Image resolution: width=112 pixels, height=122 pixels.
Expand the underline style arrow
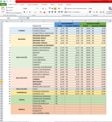point(32,12)
